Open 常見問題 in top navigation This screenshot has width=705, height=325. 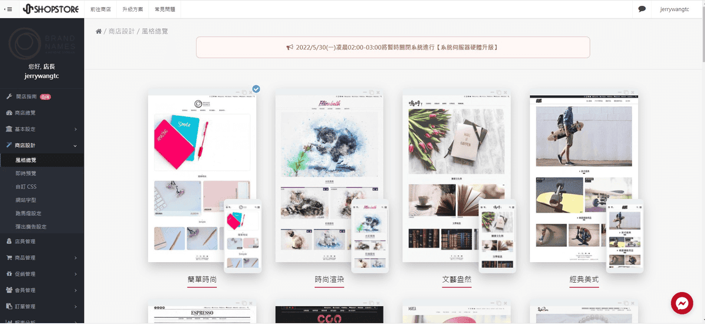165,9
